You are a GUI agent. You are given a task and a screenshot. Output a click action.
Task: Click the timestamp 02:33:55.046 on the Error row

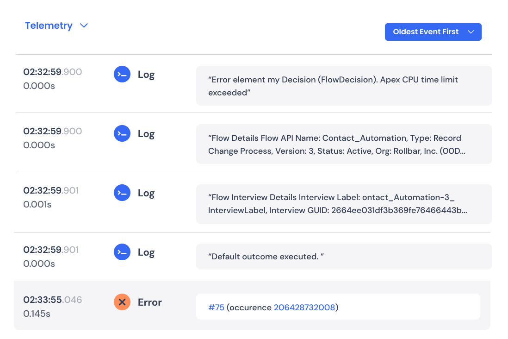click(53, 300)
